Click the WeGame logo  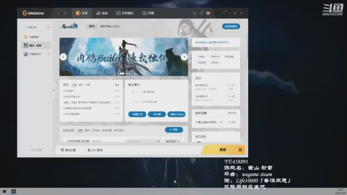(x=33, y=13)
